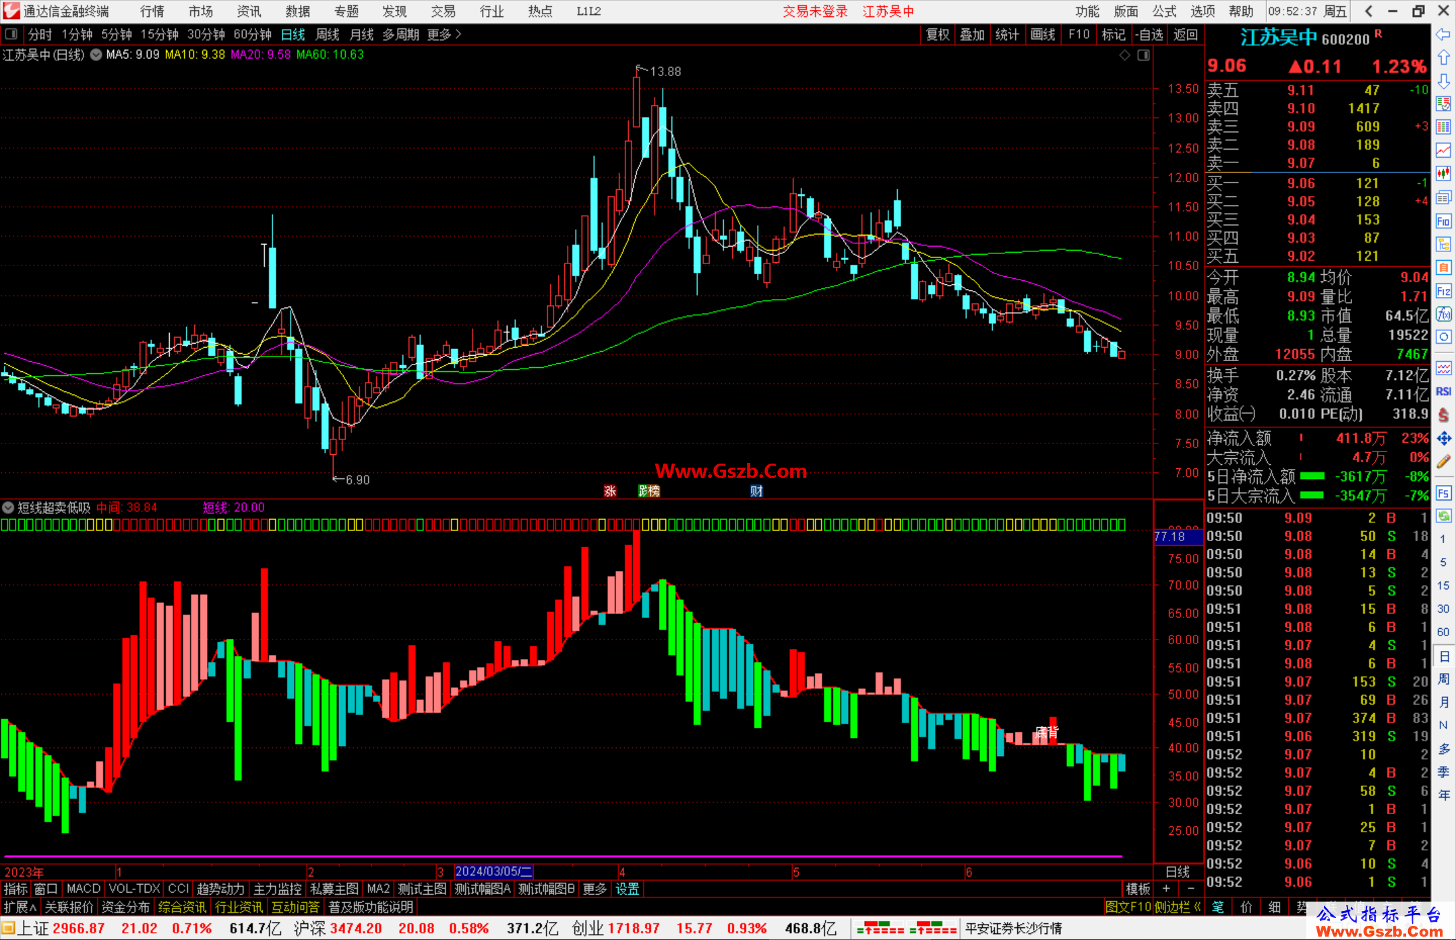
Task: Open the 市场 menu
Action: tap(200, 11)
